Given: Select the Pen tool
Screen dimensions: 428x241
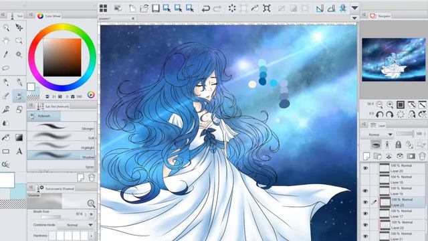Looking at the screenshot, I should 6,82.
